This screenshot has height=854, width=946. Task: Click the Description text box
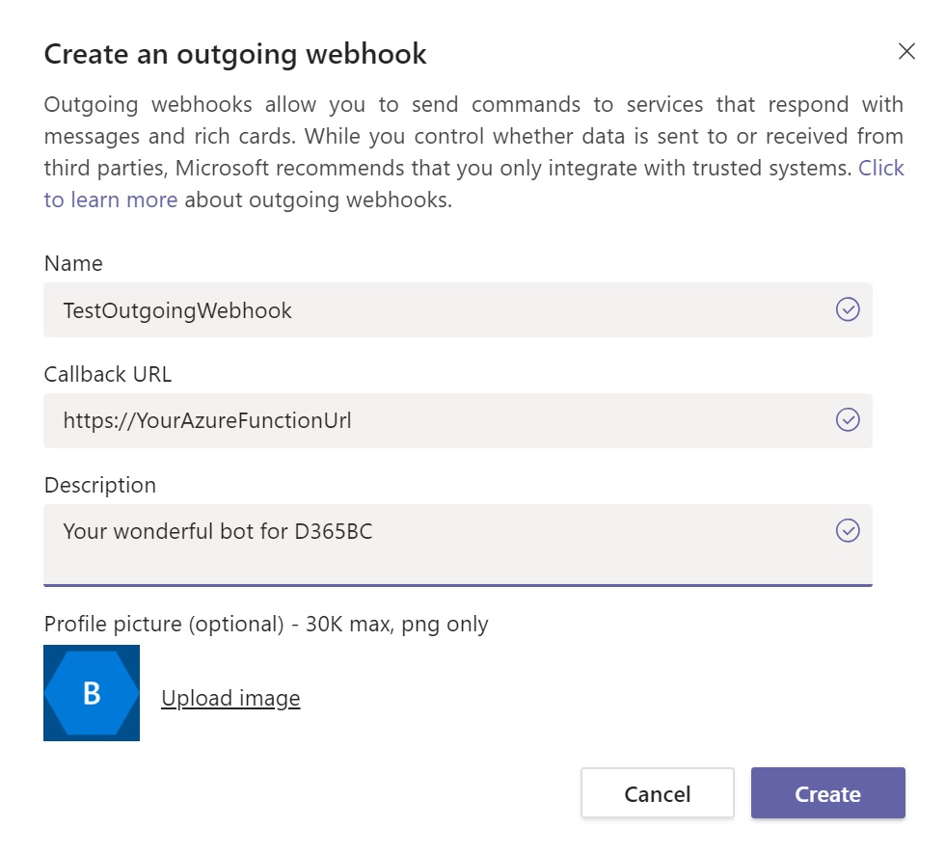click(x=386, y=540)
